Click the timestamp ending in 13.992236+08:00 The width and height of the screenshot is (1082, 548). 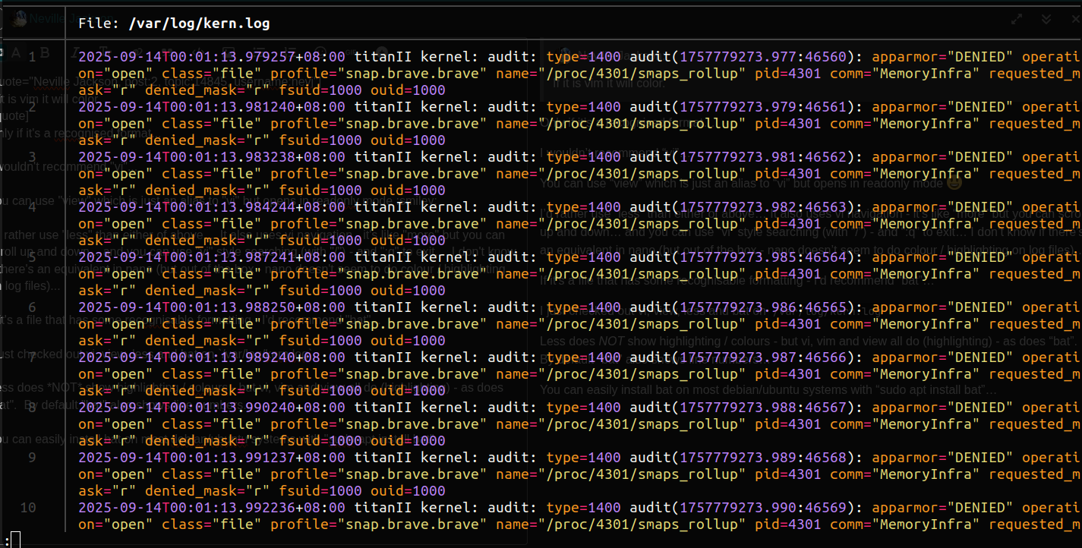point(212,508)
